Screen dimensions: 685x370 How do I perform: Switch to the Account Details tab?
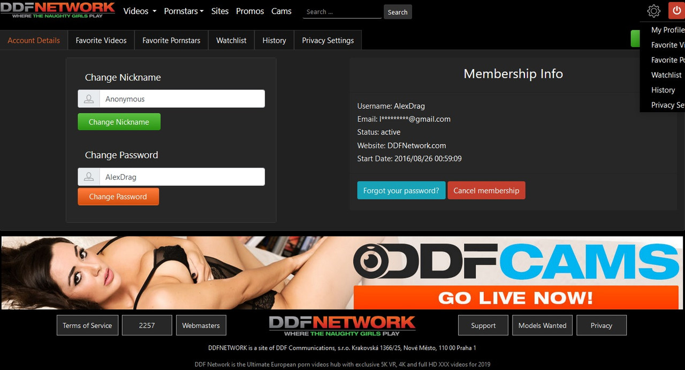point(34,41)
